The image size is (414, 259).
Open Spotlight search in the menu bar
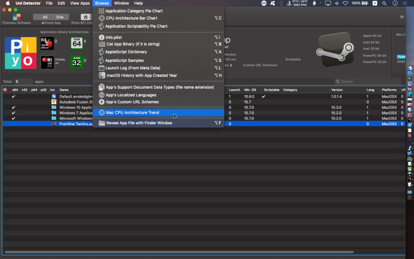(384, 3)
